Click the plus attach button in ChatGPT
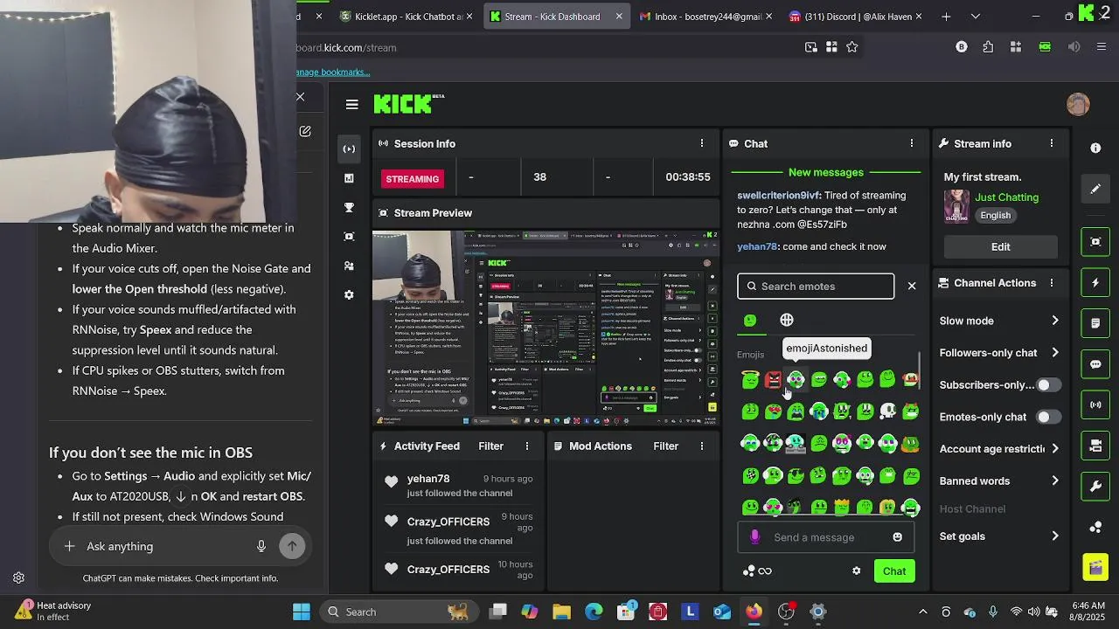1119x629 pixels. [x=69, y=546]
